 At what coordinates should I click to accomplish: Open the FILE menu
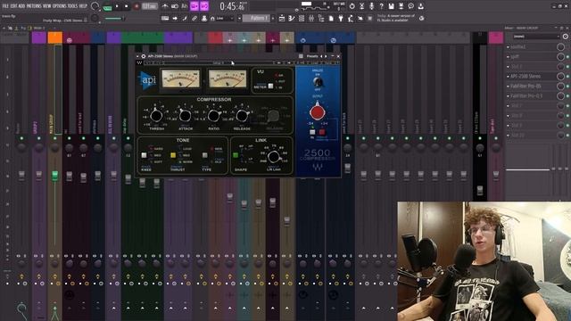coord(5,6)
